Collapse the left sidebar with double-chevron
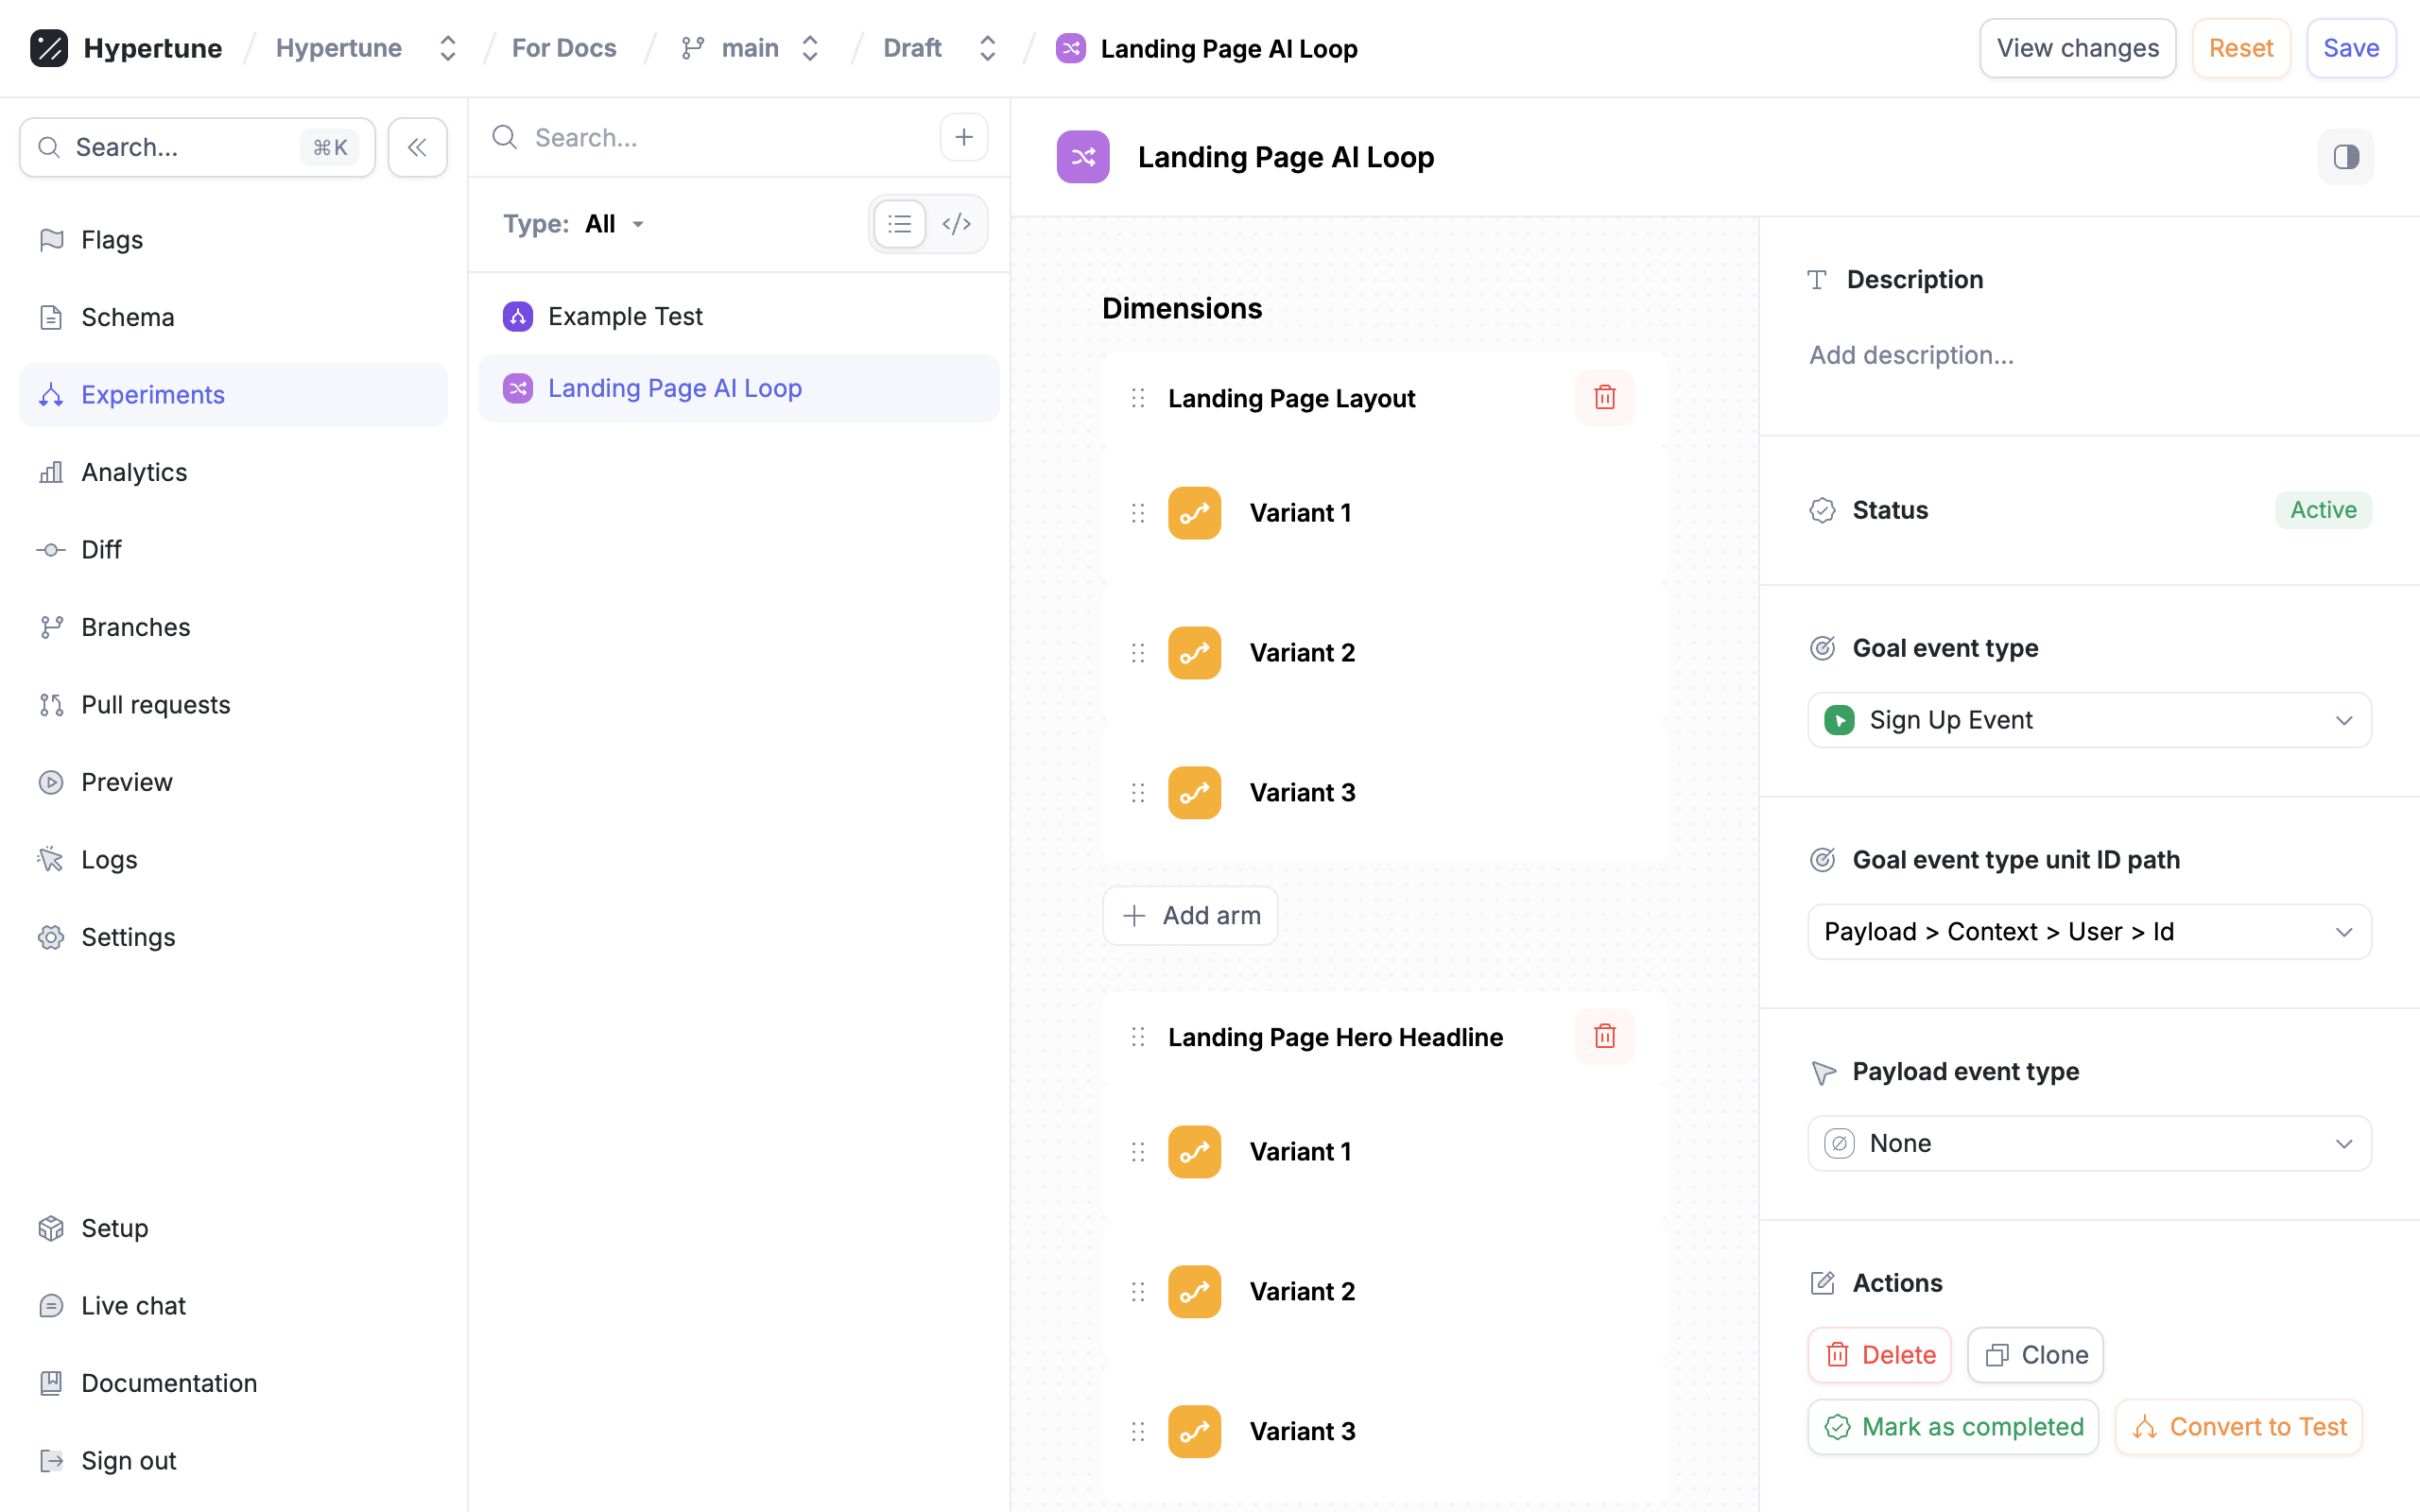The height and width of the screenshot is (1512, 2420). (417, 148)
